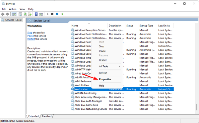Click the blue Help question-mark toolbar icon

pos(36,14)
